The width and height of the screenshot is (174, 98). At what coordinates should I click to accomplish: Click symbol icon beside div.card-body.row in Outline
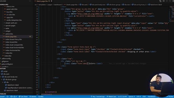pyautogui.click(x=3, y=77)
